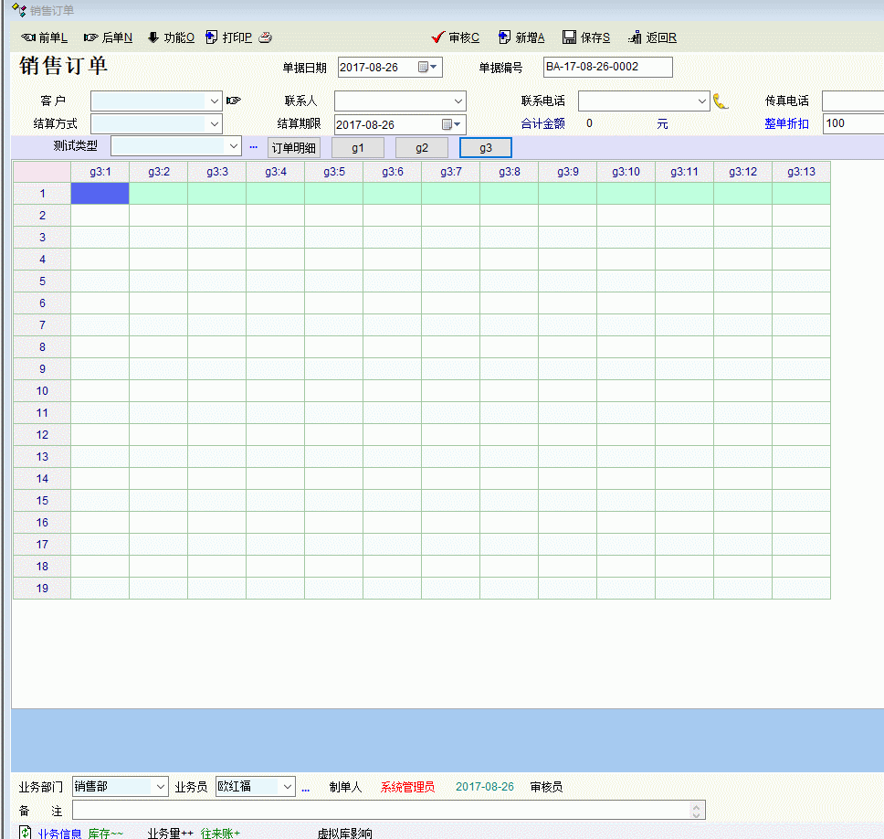The height and width of the screenshot is (839, 884).
Task: Expand the 客户 customer dropdown
Action: [x=215, y=101]
